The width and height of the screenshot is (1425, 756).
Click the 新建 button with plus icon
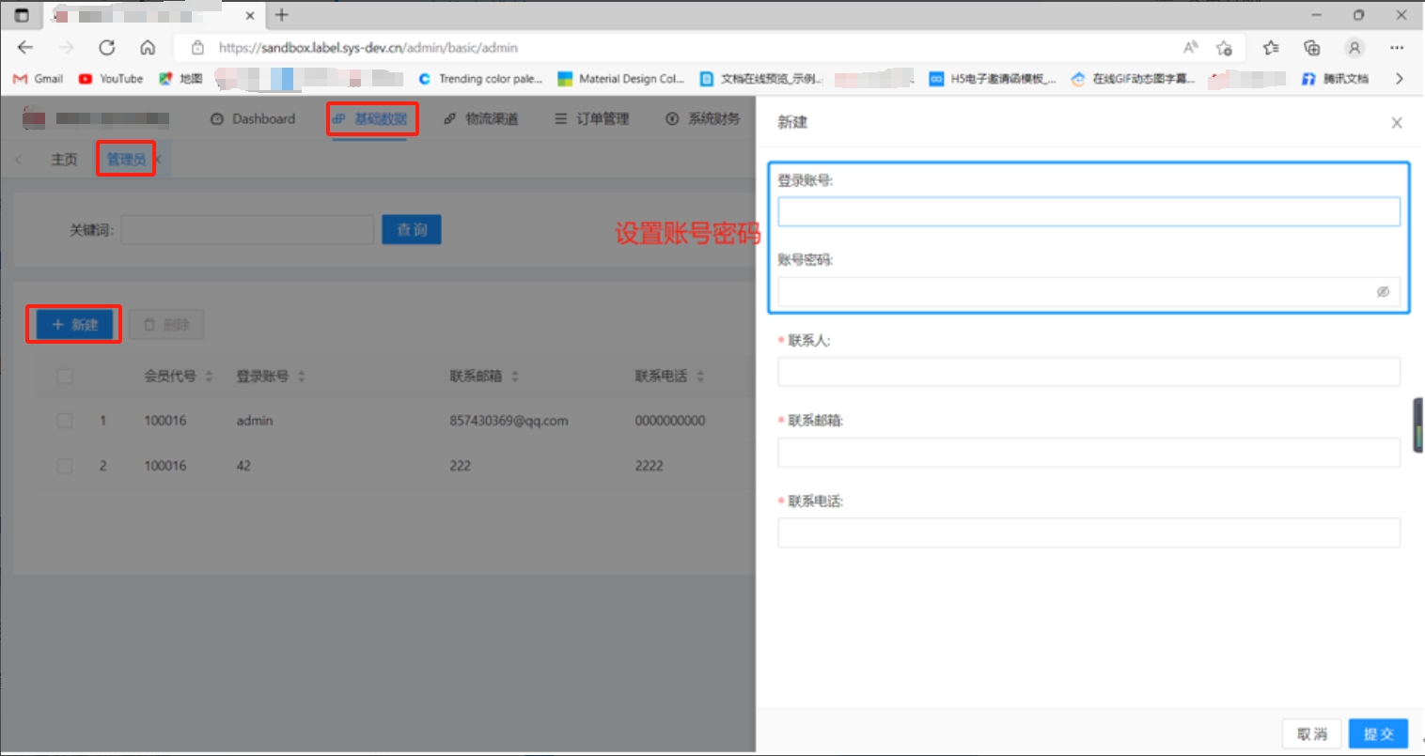pos(74,325)
